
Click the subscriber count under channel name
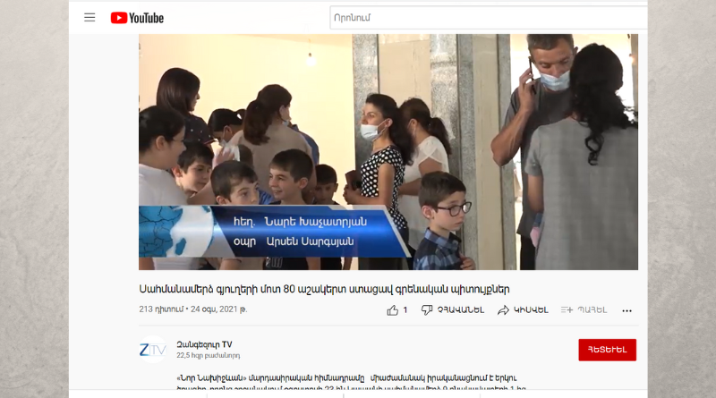(x=209, y=355)
